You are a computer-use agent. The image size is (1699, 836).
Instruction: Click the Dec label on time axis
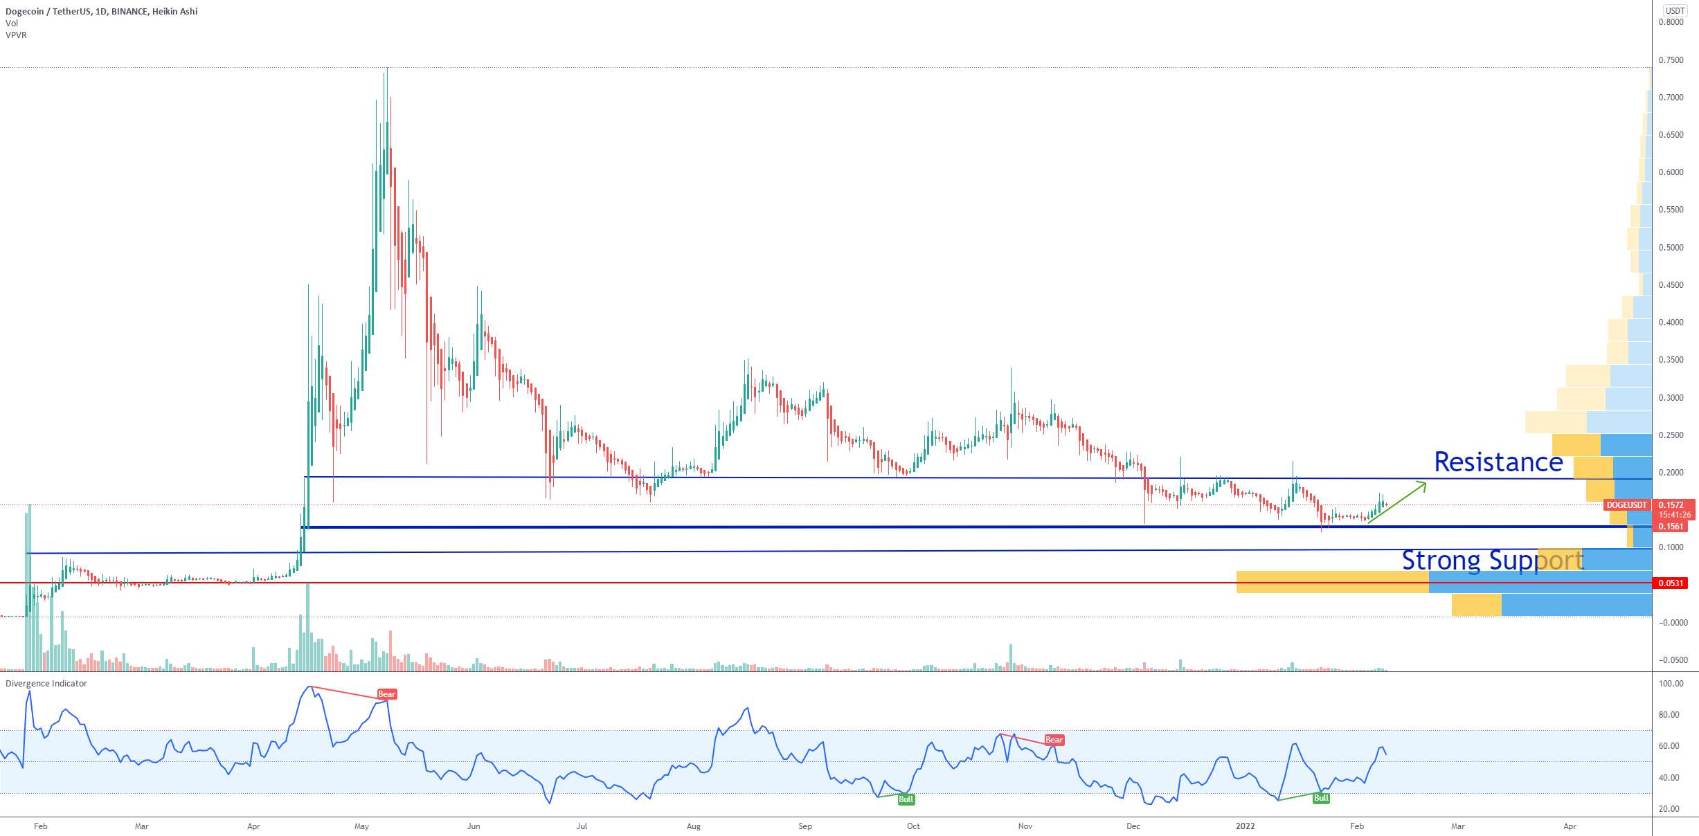coord(1133,826)
